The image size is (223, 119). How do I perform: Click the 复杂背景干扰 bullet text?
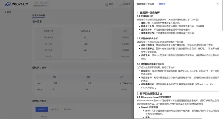click(147, 49)
